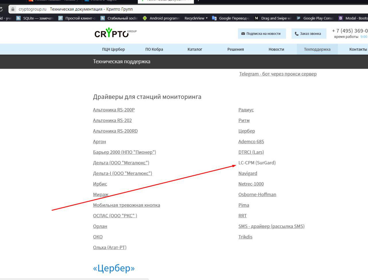Click the Crypto Group logo
The image size is (368, 280).
(115, 33)
